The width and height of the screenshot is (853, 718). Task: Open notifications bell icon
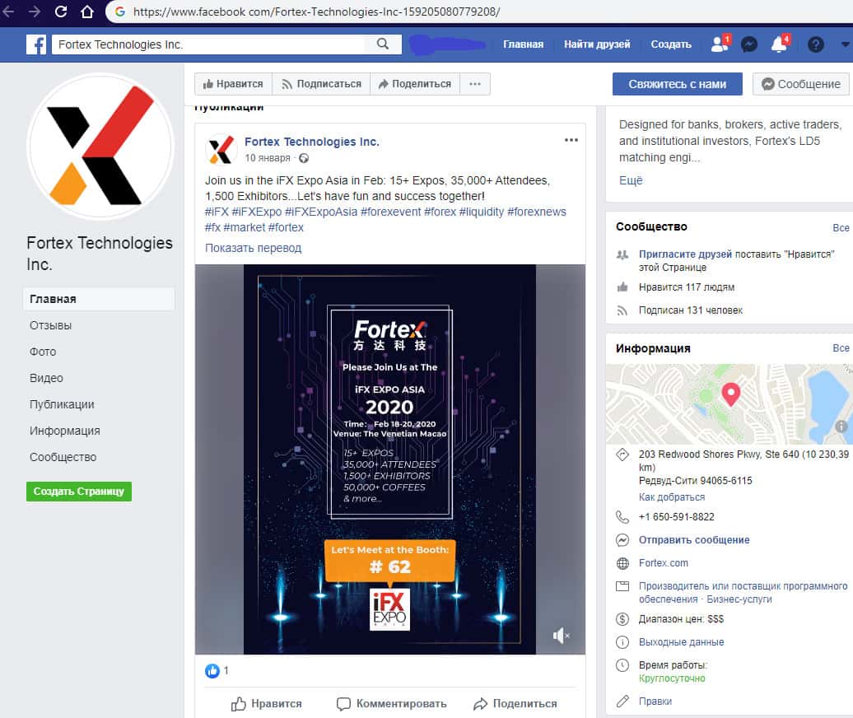[x=780, y=44]
